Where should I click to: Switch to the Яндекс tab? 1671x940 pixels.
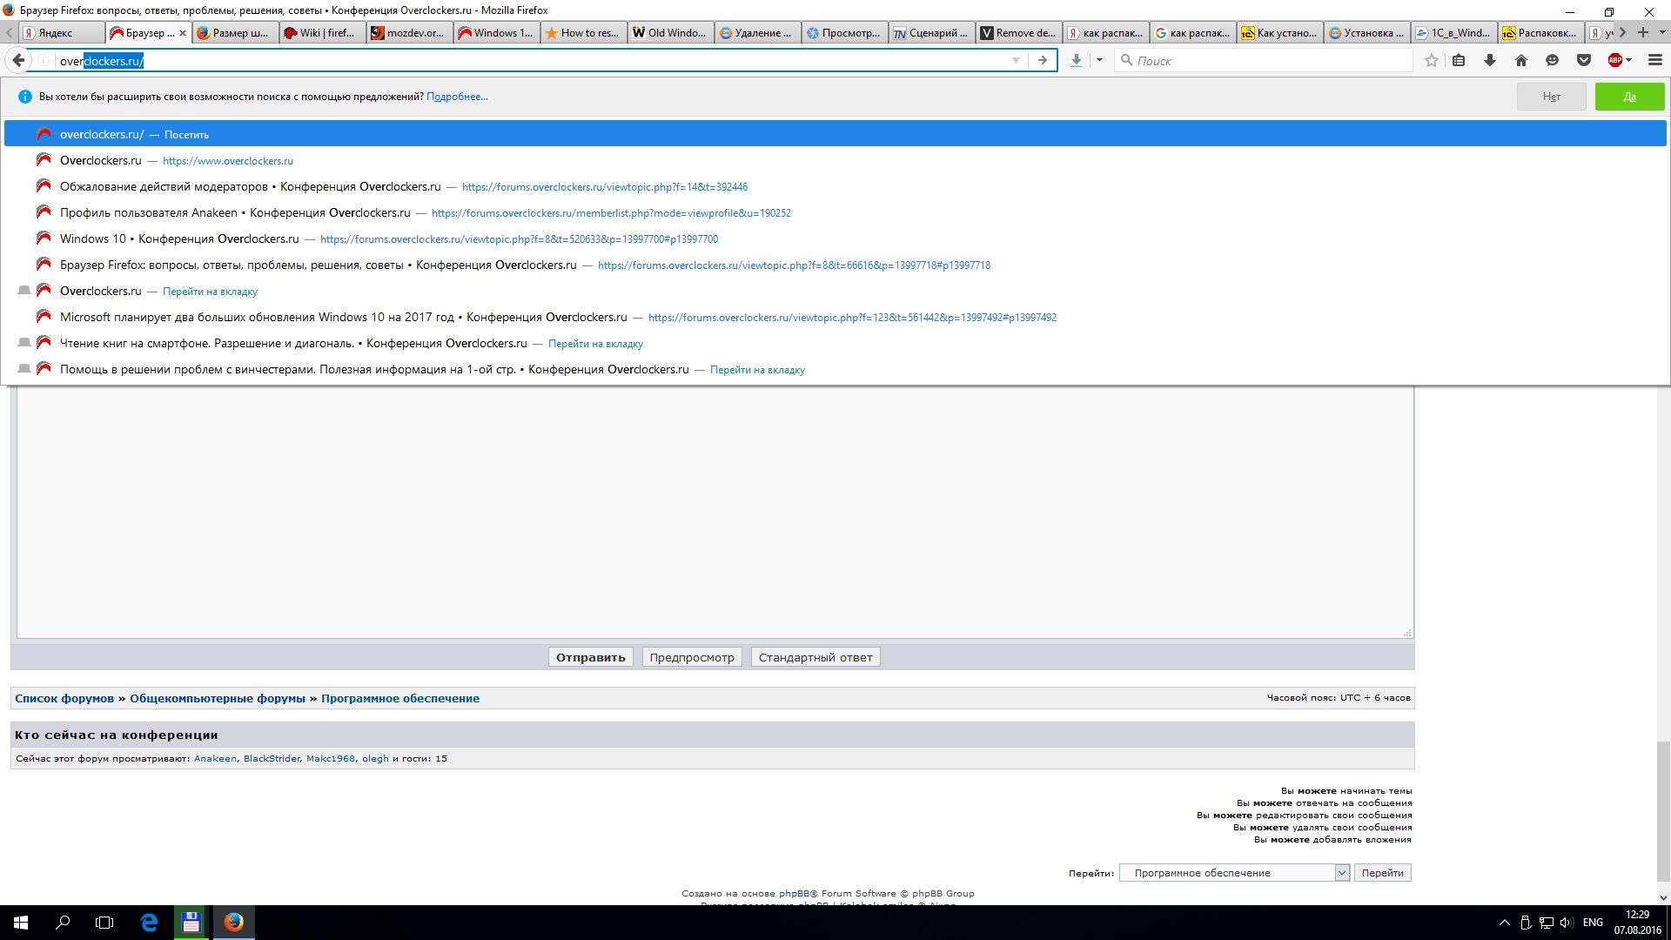(61, 33)
